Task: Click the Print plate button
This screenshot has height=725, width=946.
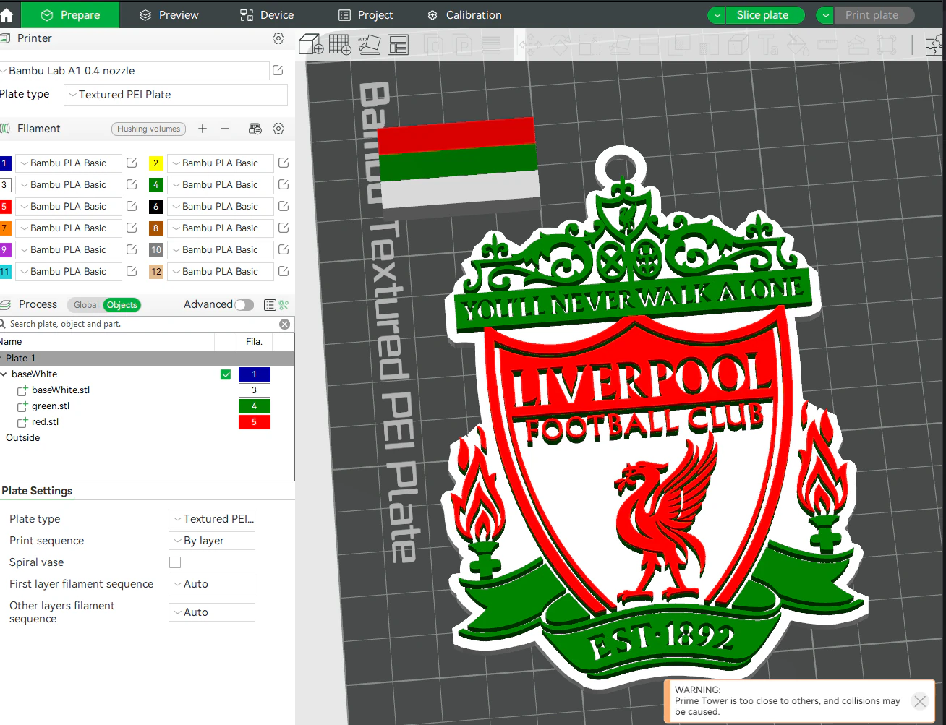Action: (x=874, y=15)
